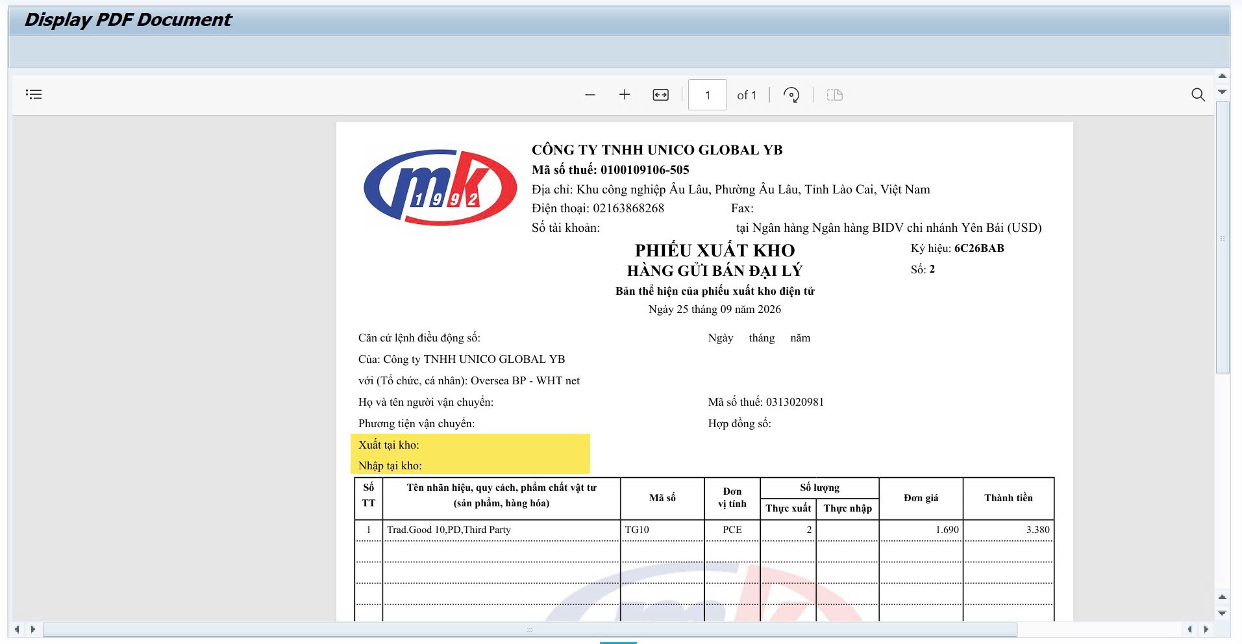Click the scroll right arrow at the bottom right
Viewport: 1242px width, 644px height.
click(x=1206, y=629)
